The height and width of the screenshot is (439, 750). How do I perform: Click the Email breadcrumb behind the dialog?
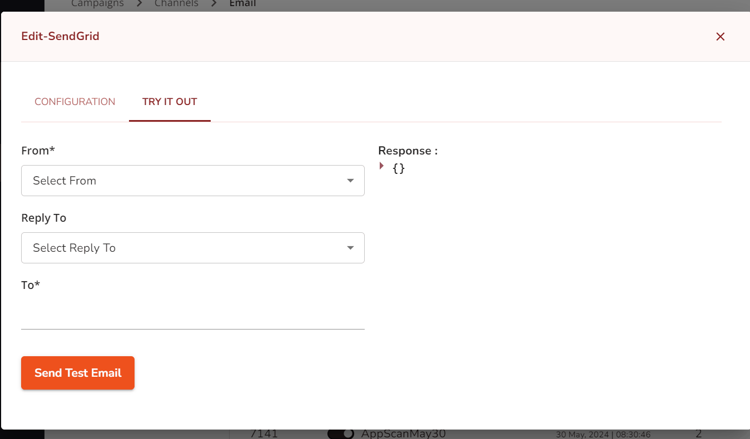coord(243,4)
